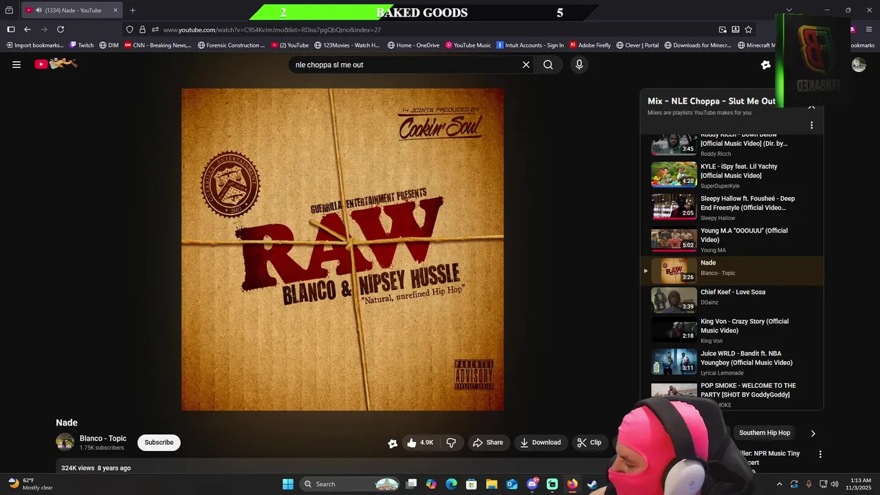Click the YouTube search input field
Image resolution: width=880 pixels, height=495 pixels.
[406, 65]
